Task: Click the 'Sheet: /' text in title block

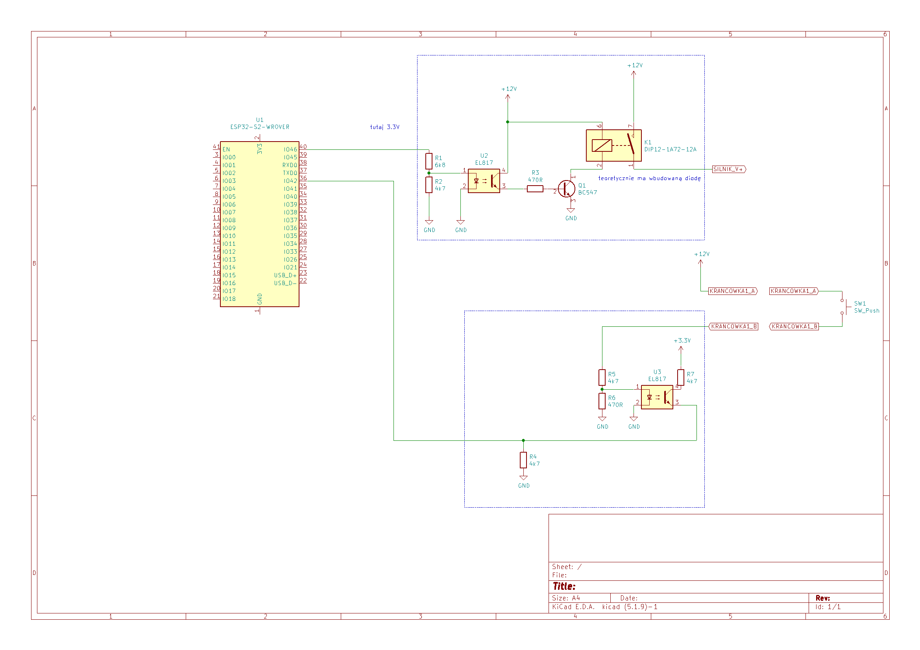Action: pyautogui.click(x=567, y=567)
